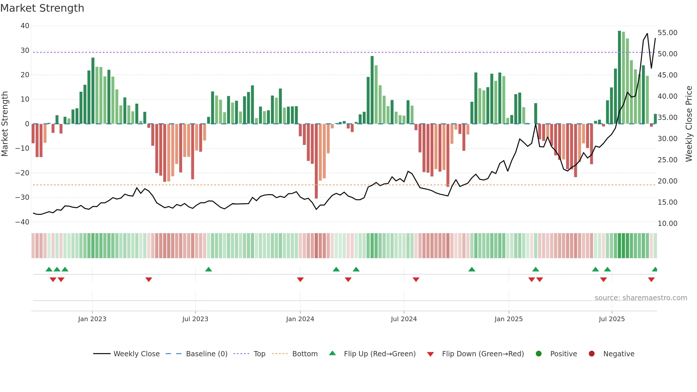Image resolution: width=697 pixels, height=392 pixels.
Task: Toggle the Negative legend entry
Action: coord(611,354)
